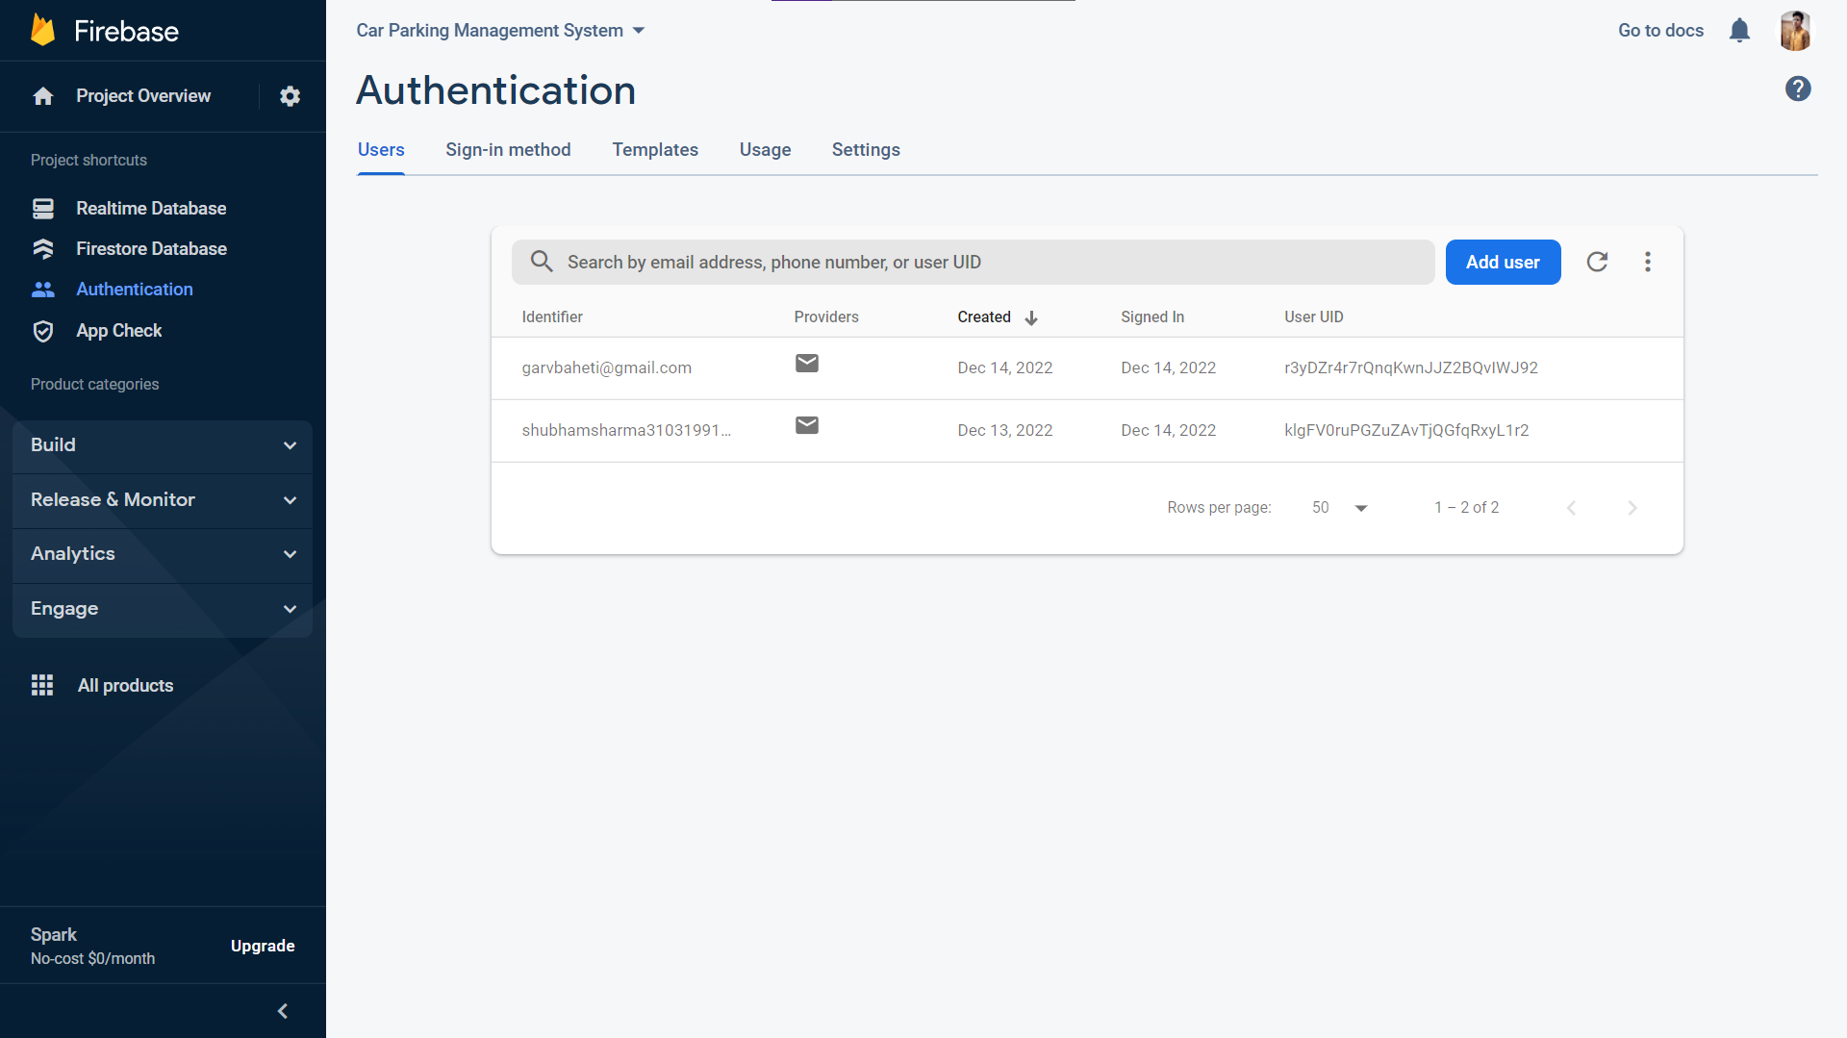The height and width of the screenshot is (1038, 1847).
Task: Open the users table more options menu
Action: 1648,262
